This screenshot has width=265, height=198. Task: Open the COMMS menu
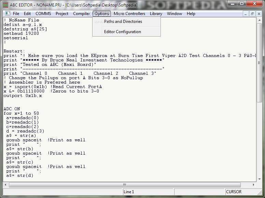pyautogui.click(x=43, y=14)
